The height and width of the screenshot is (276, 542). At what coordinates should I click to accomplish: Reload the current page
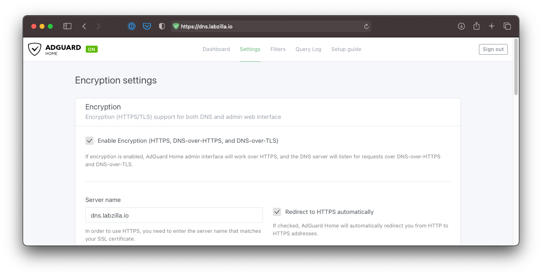pyautogui.click(x=366, y=26)
